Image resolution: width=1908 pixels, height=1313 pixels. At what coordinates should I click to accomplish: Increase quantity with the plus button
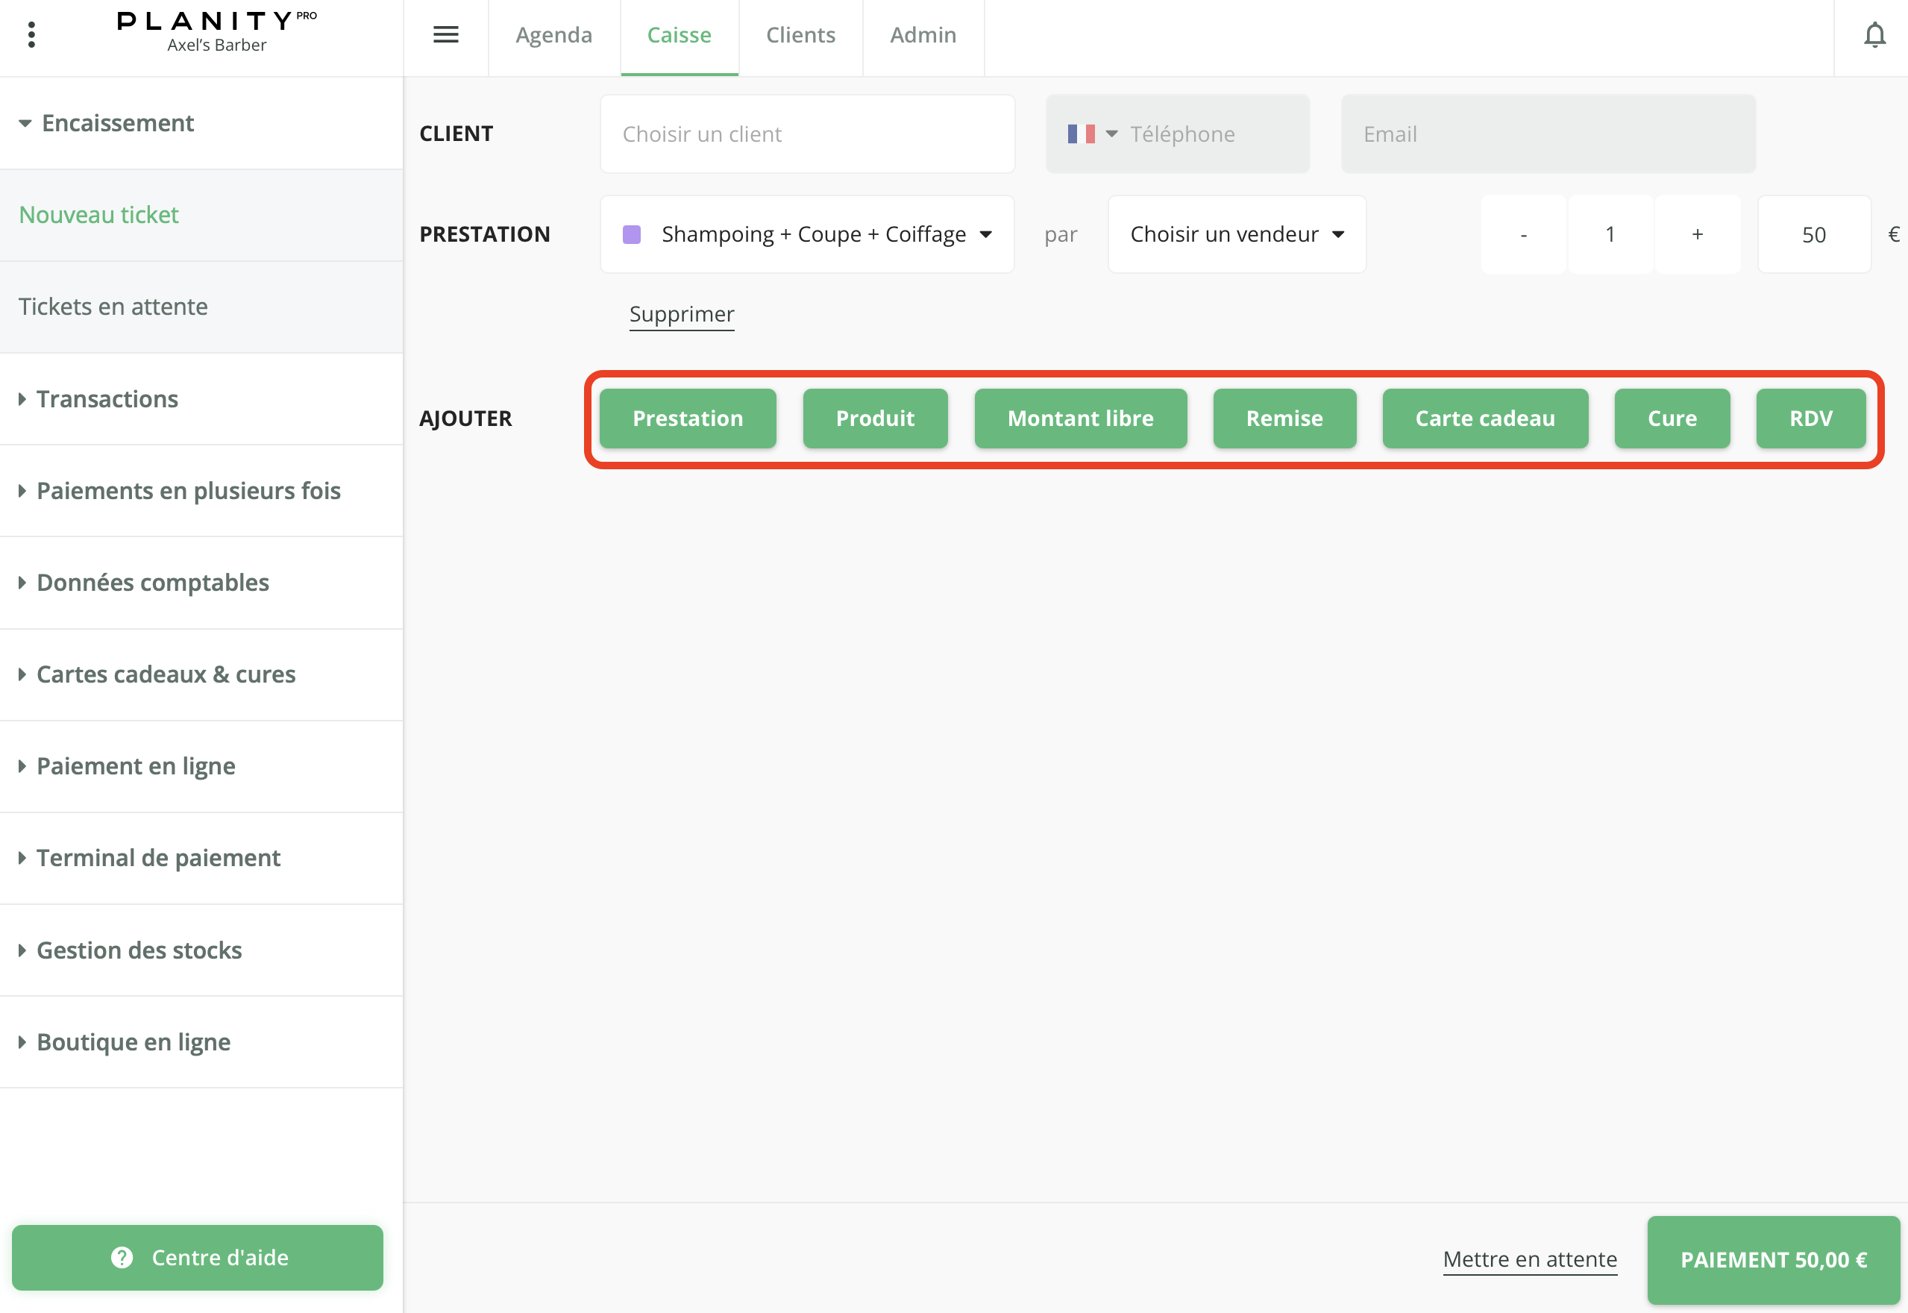click(x=1697, y=234)
